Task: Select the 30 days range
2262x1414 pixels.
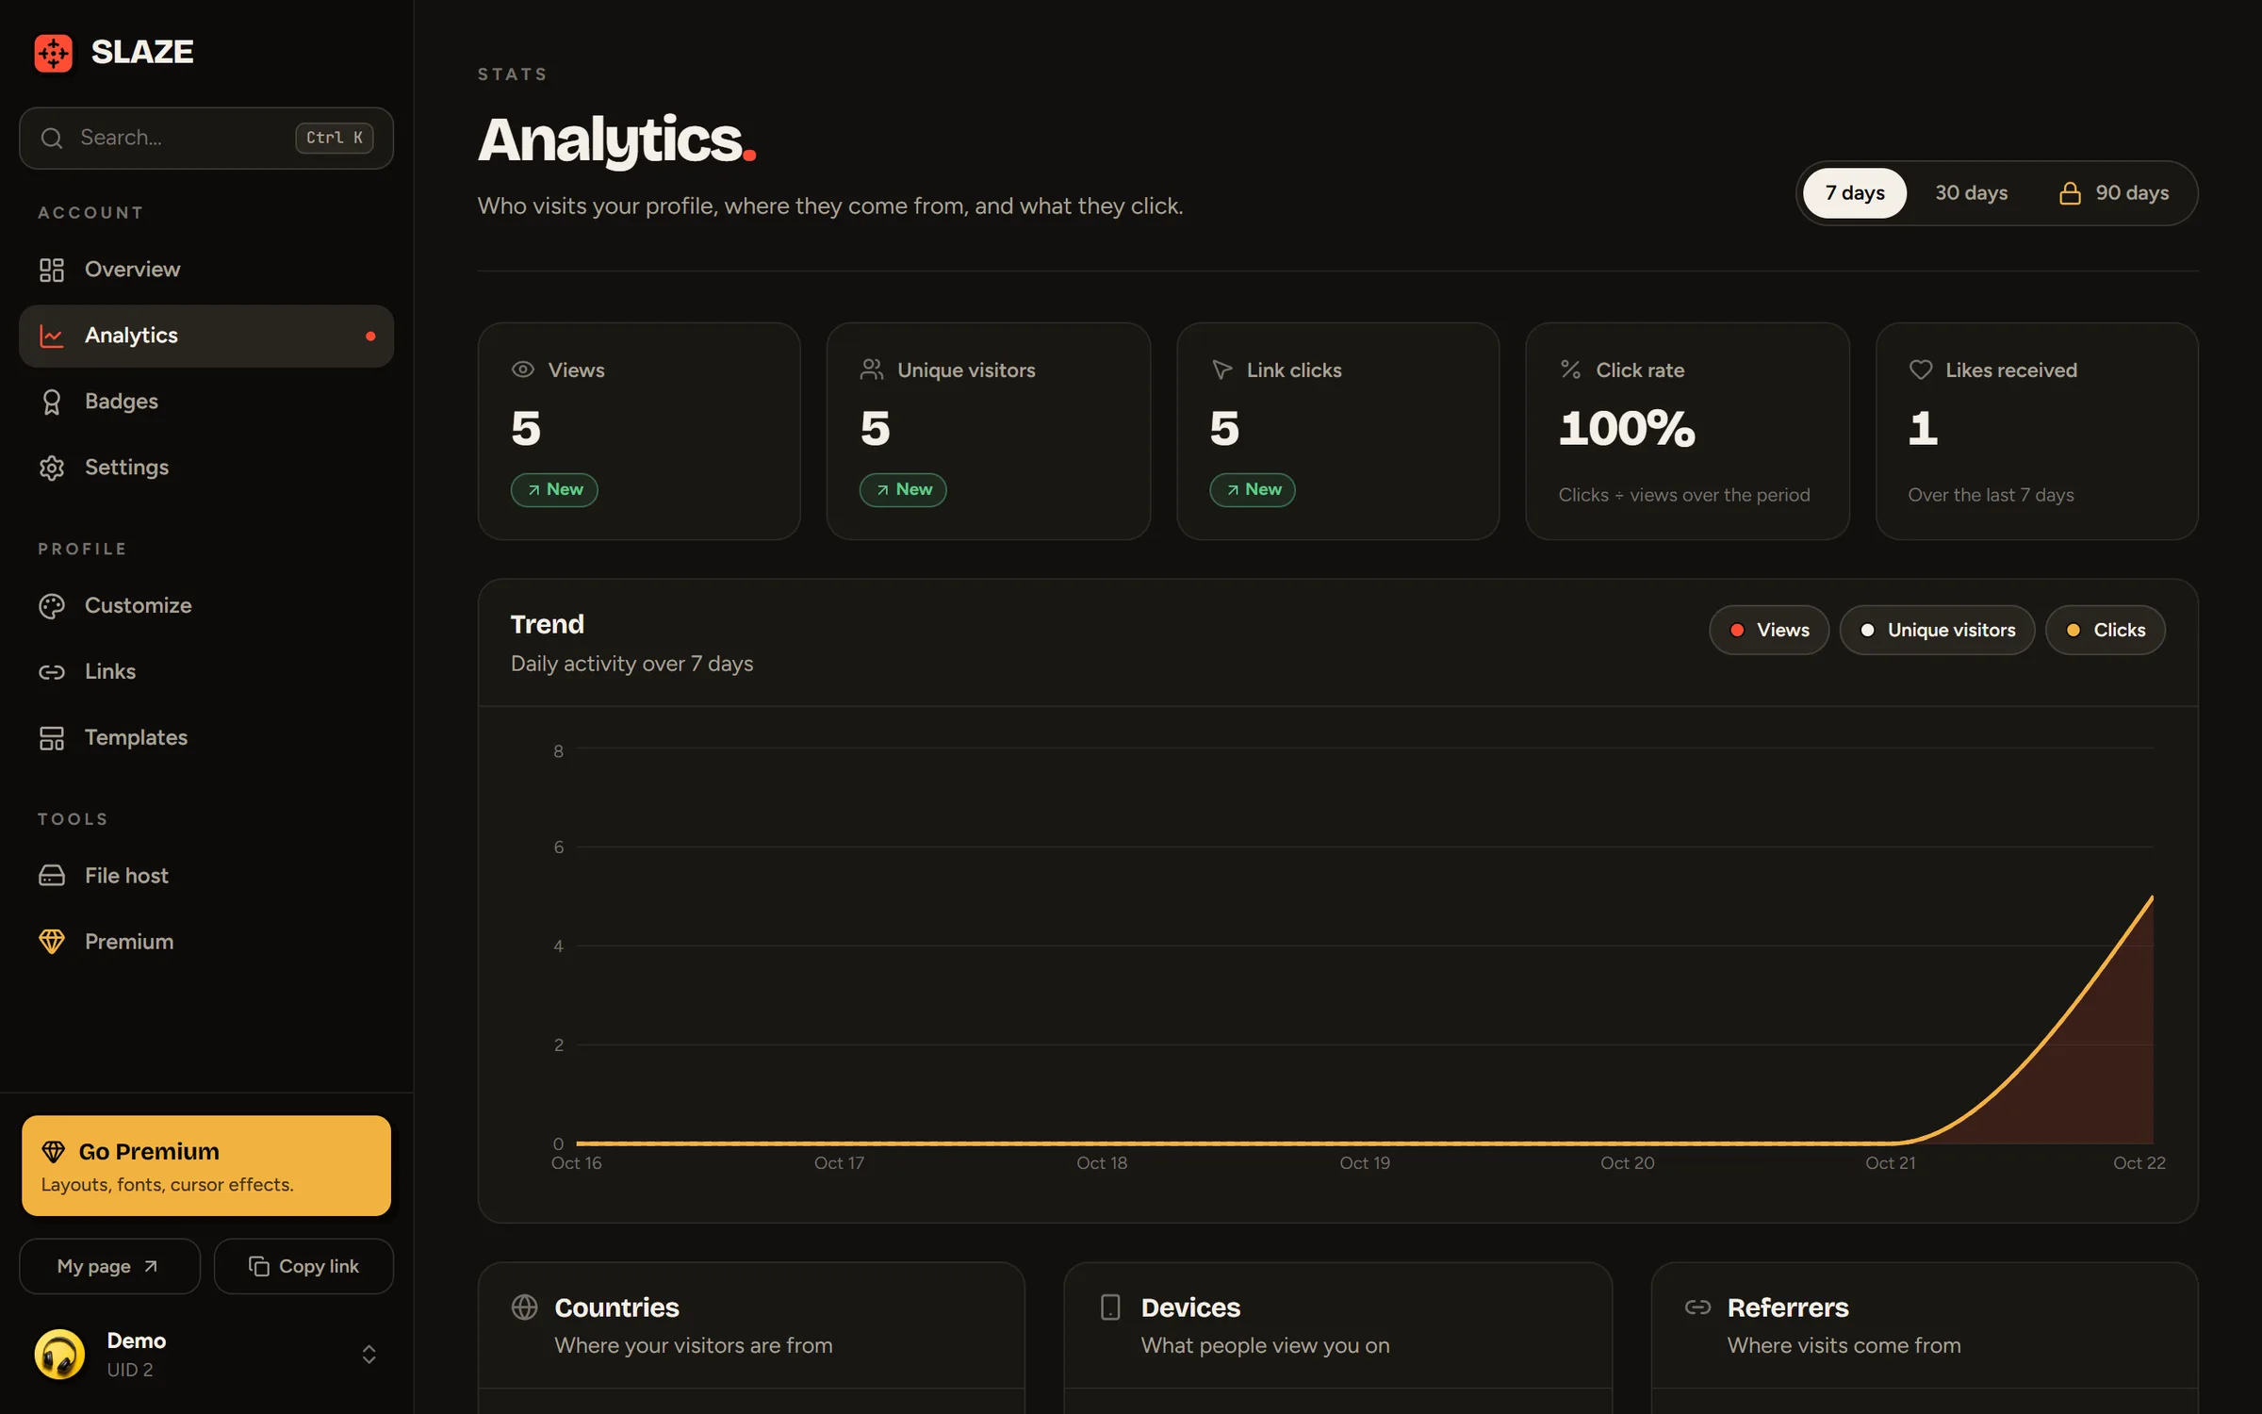Action: (1971, 193)
